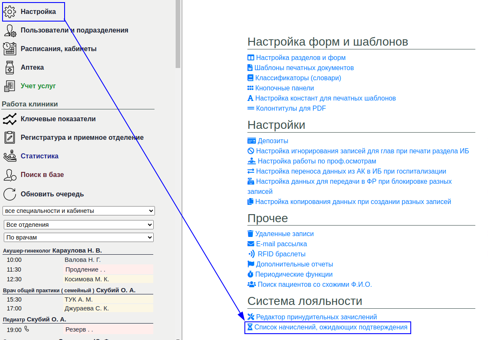Image resolution: width=488 pixels, height=340 pixels.
Task: Click the Настройка gear icon
Action: pos(10,12)
